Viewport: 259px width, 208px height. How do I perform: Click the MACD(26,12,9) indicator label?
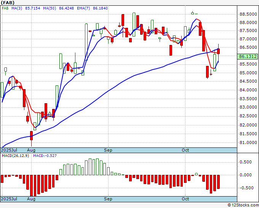pyautogui.click(x=15, y=156)
